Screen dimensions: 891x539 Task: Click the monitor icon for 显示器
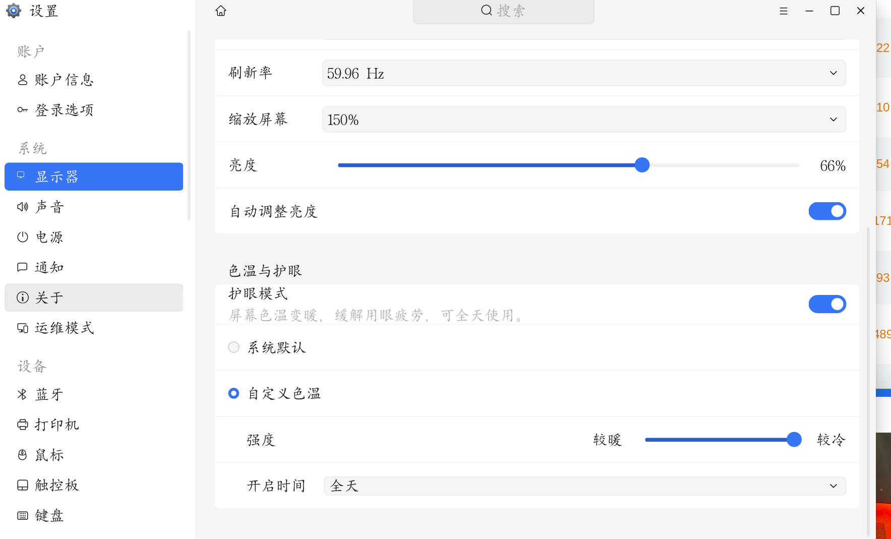point(21,175)
